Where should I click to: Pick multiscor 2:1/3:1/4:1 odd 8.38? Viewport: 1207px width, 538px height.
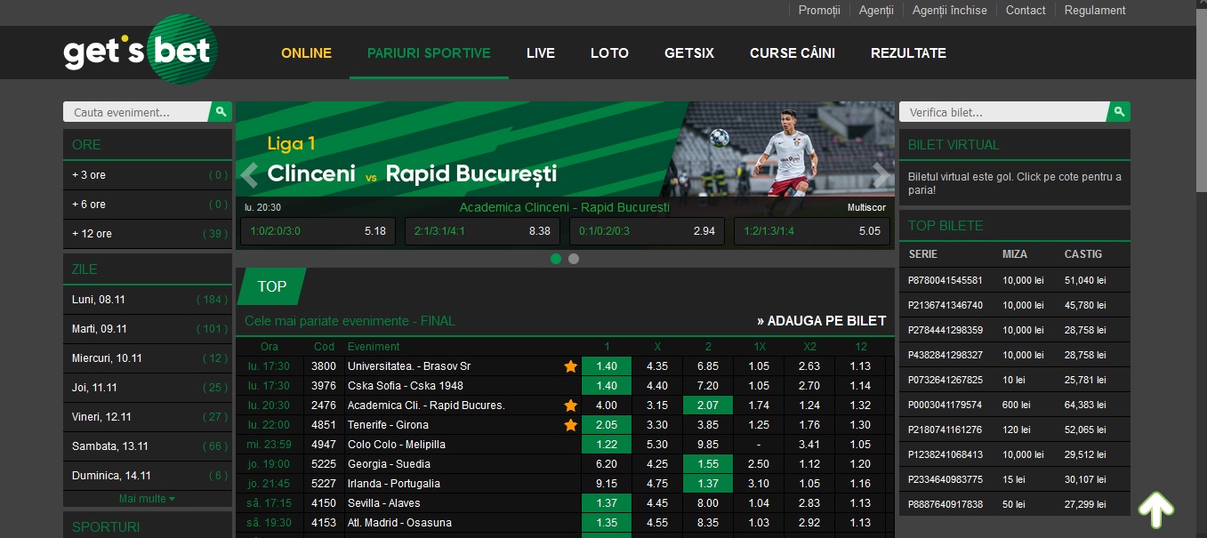[x=482, y=231]
